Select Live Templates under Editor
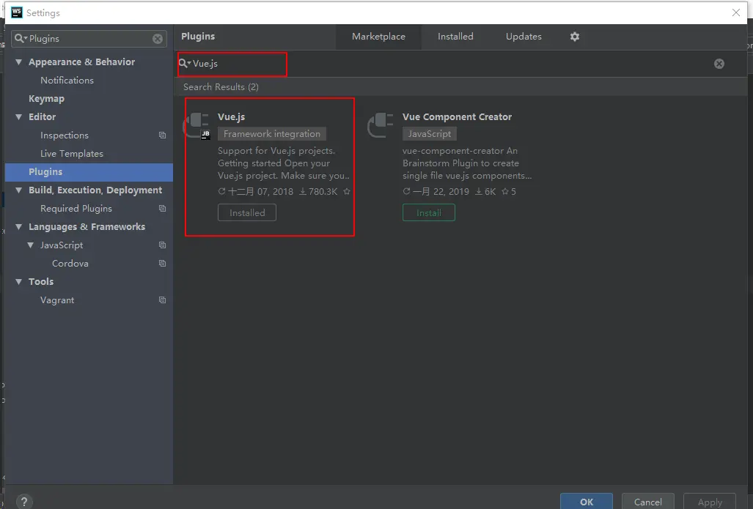 72,154
